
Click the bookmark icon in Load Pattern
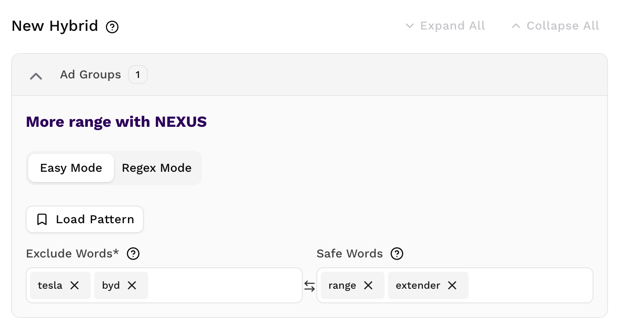point(42,219)
